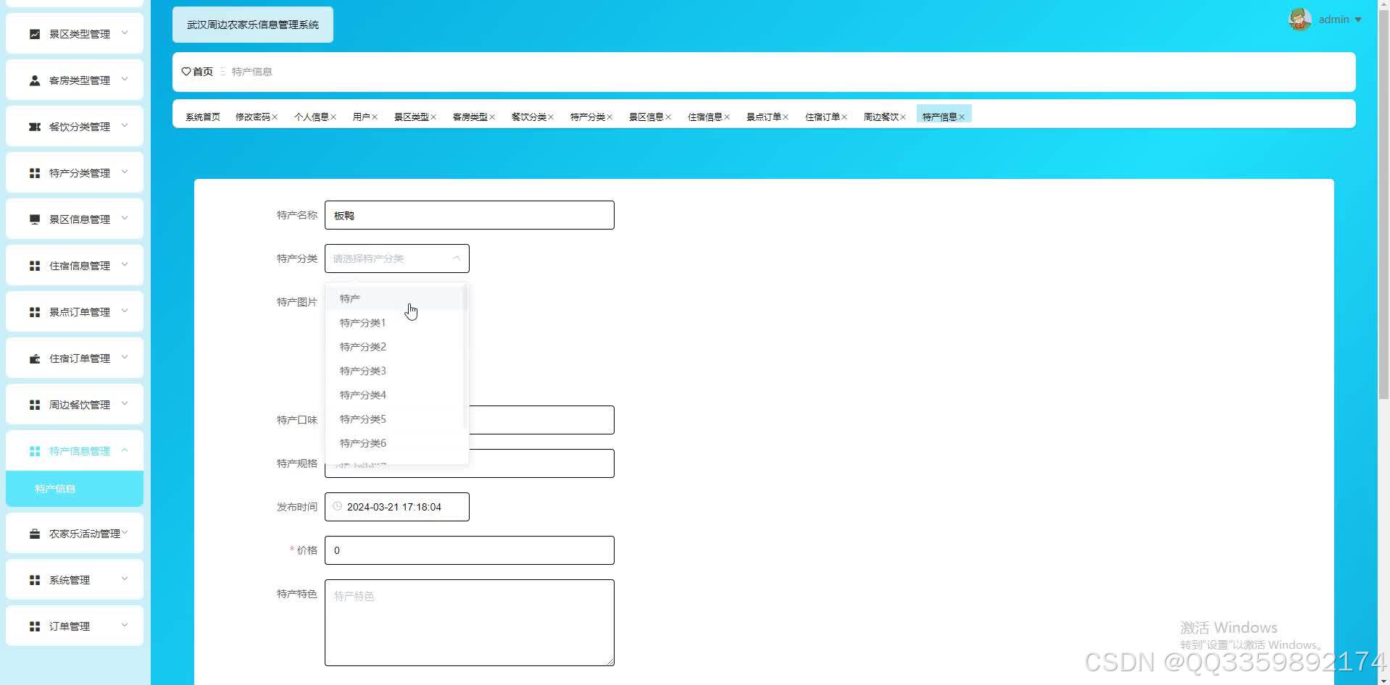Click the 武汉周边农家乐信息管理系统 title button
Image resolution: width=1390 pixels, height=685 pixels.
tap(253, 25)
